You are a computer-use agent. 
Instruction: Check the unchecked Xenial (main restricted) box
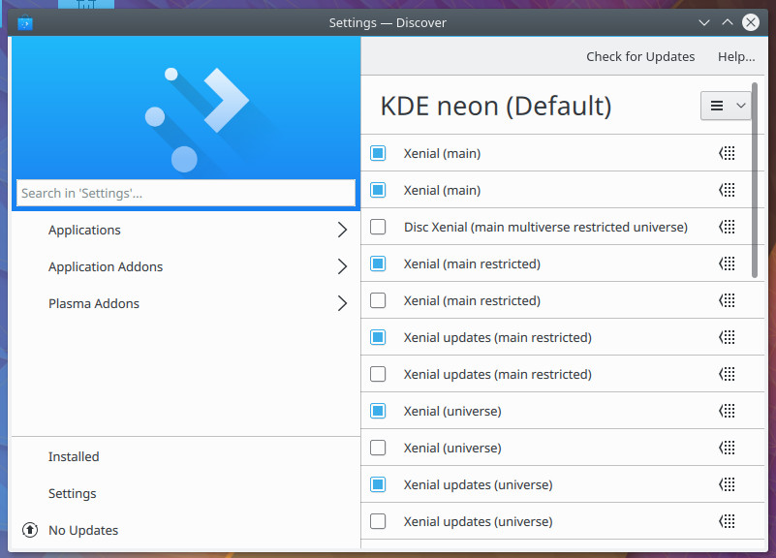(x=378, y=300)
